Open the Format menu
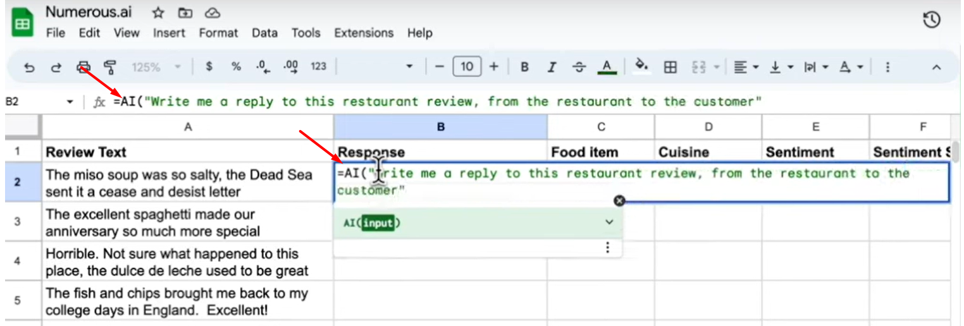This screenshot has height=326, width=964. pyautogui.click(x=218, y=33)
